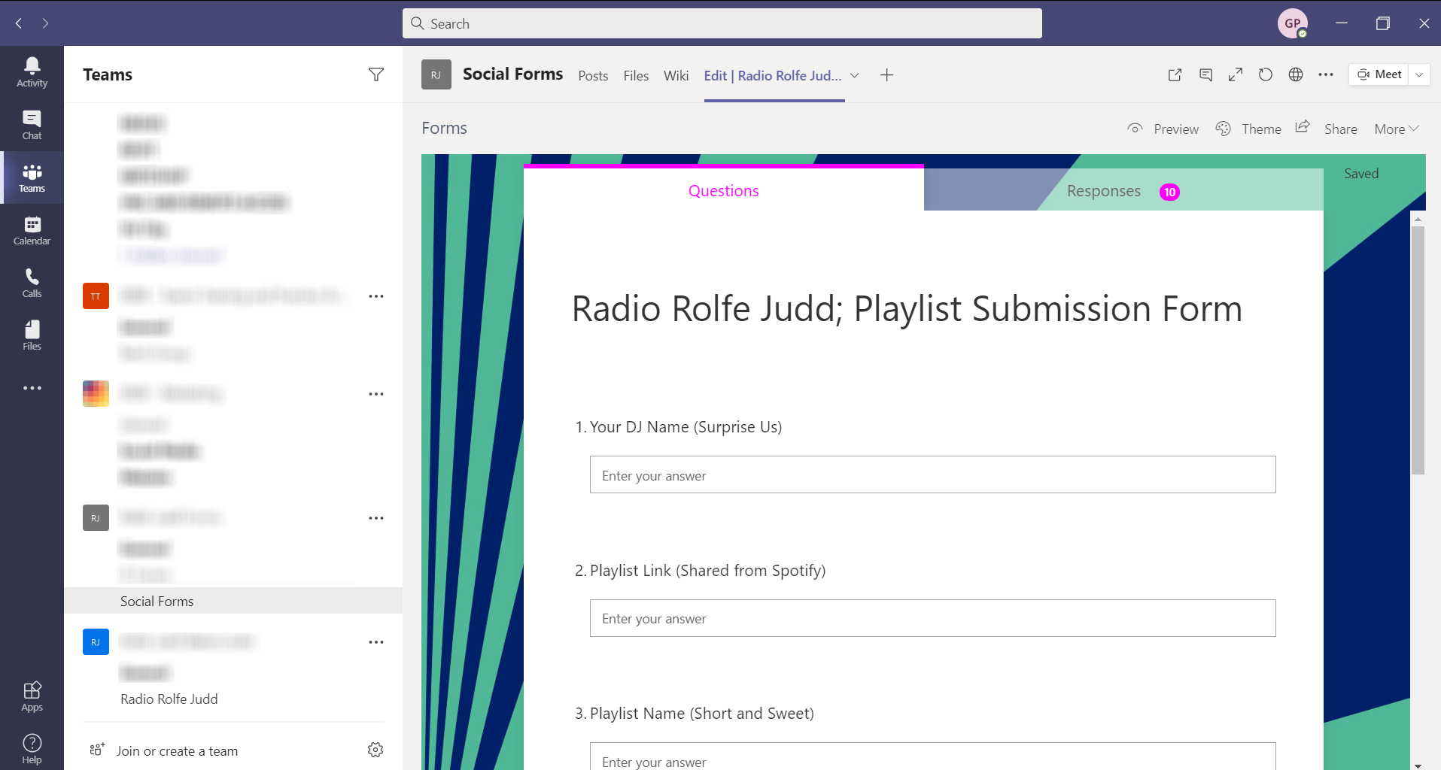Click the TT team avatar
The width and height of the screenshot is (1441, 770).
click(96, 296)
